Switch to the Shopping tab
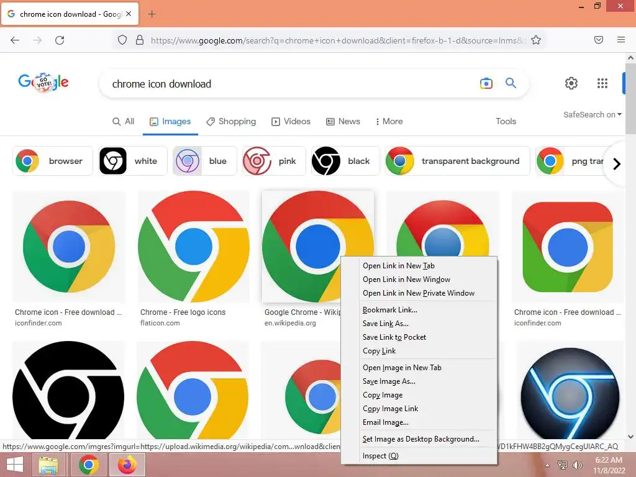 pos(231,121)
